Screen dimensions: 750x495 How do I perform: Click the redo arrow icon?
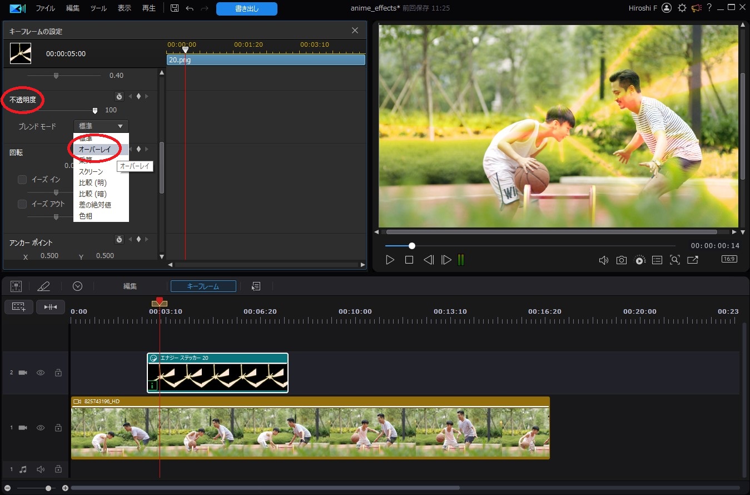tap(205, 8)
